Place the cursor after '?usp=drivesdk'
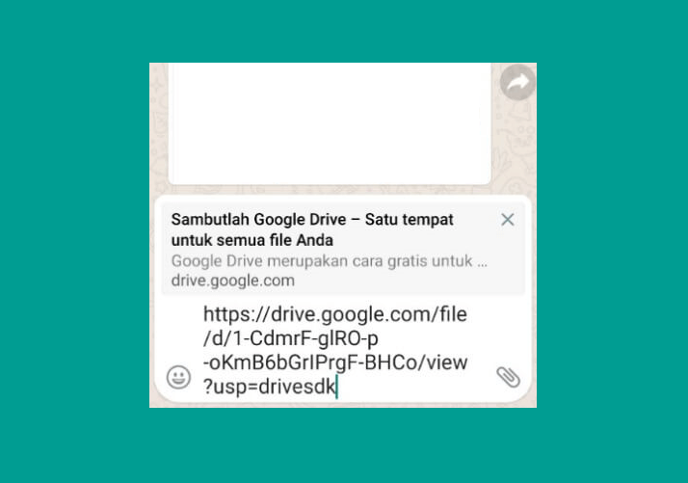Screen dimensions: 688x483 (x=336, y=387)
